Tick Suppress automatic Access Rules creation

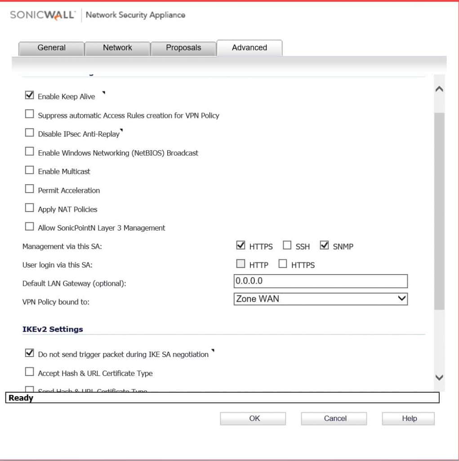(x=29, y=114)
